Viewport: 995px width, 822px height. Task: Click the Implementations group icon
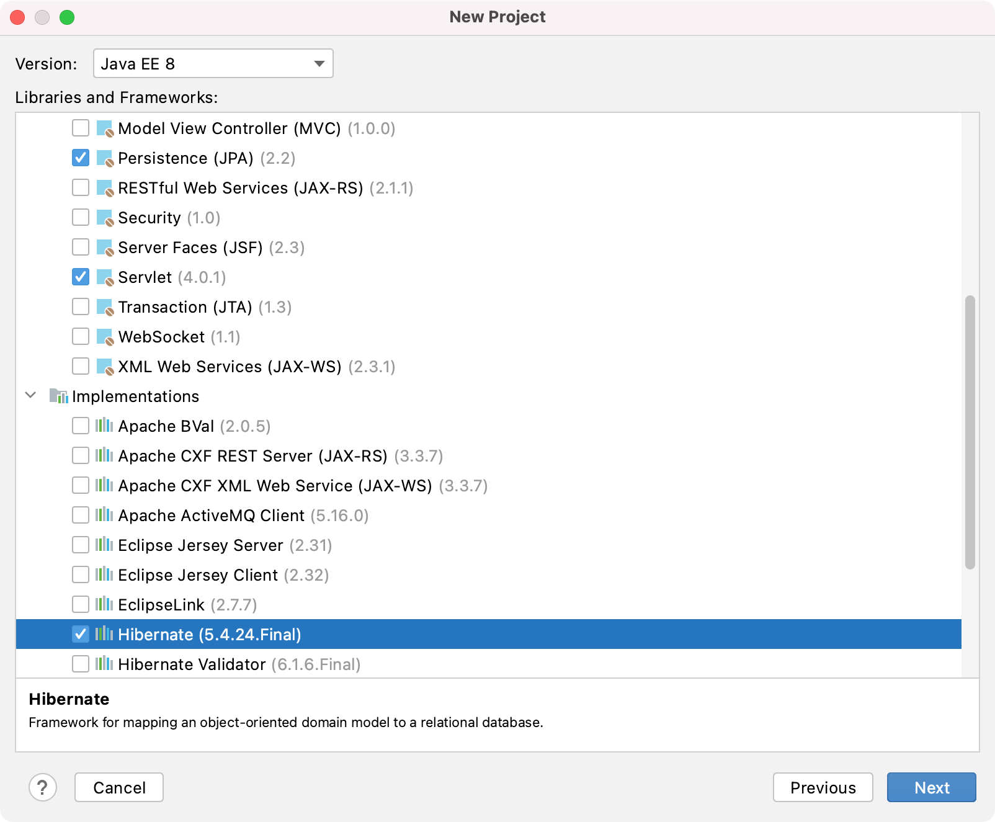coord(59,396)
